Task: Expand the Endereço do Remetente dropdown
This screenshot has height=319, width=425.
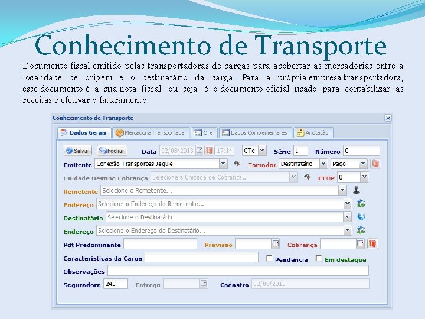Action: pos(348,203)
